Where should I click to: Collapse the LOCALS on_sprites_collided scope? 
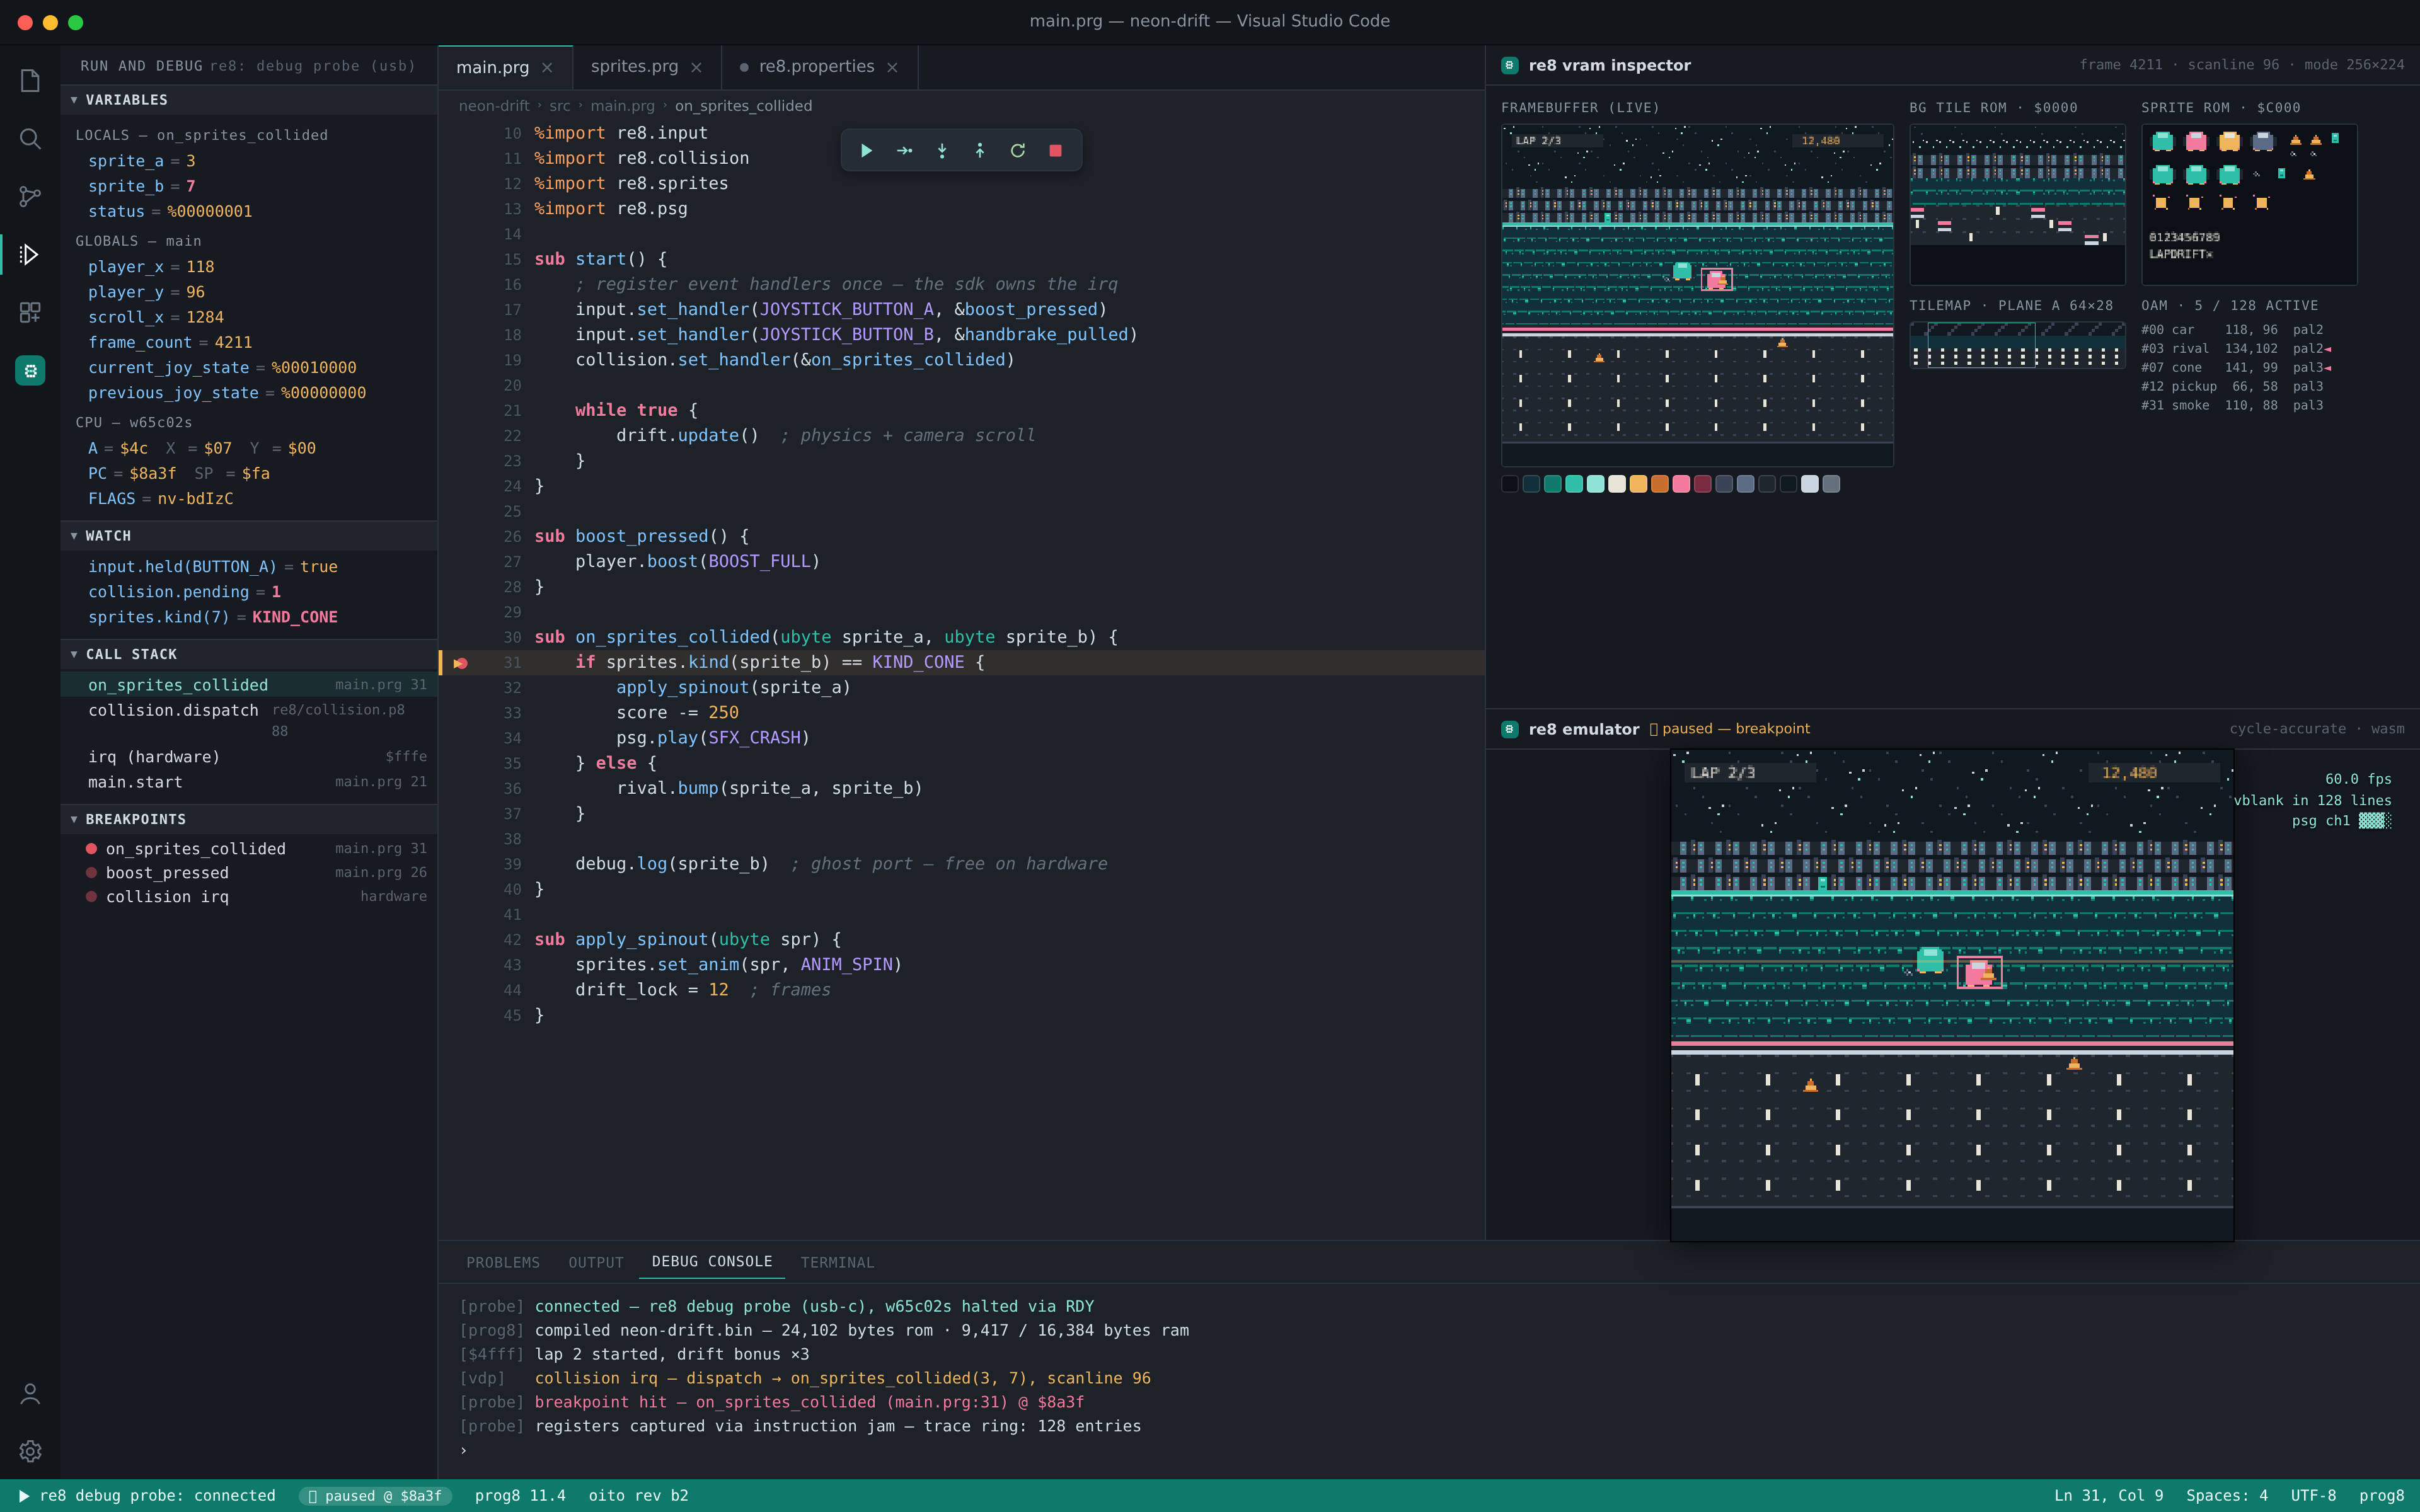click(x=201, y=135)
